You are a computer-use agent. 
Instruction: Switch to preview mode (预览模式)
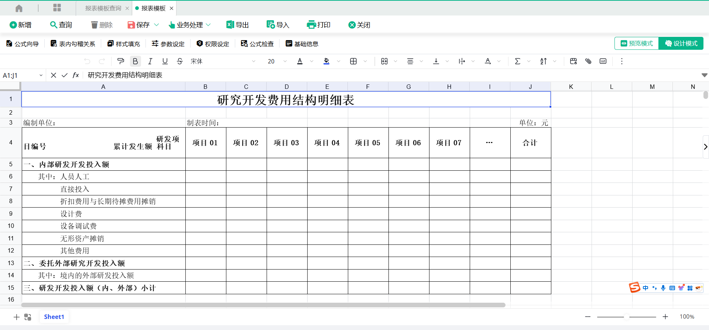[637, 44]
